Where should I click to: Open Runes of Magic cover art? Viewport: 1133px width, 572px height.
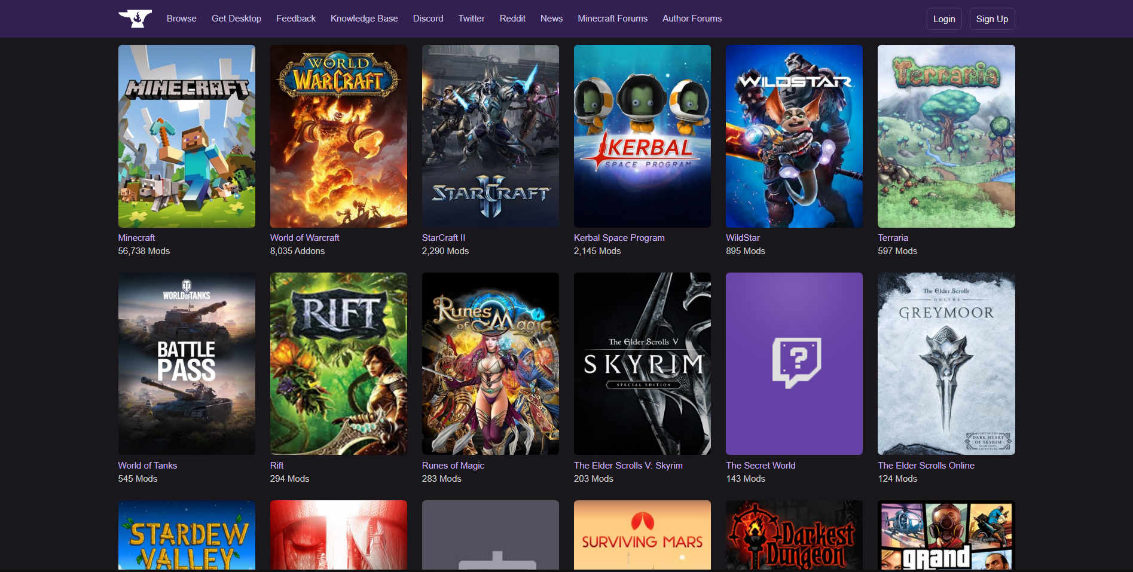coord(490,364)
